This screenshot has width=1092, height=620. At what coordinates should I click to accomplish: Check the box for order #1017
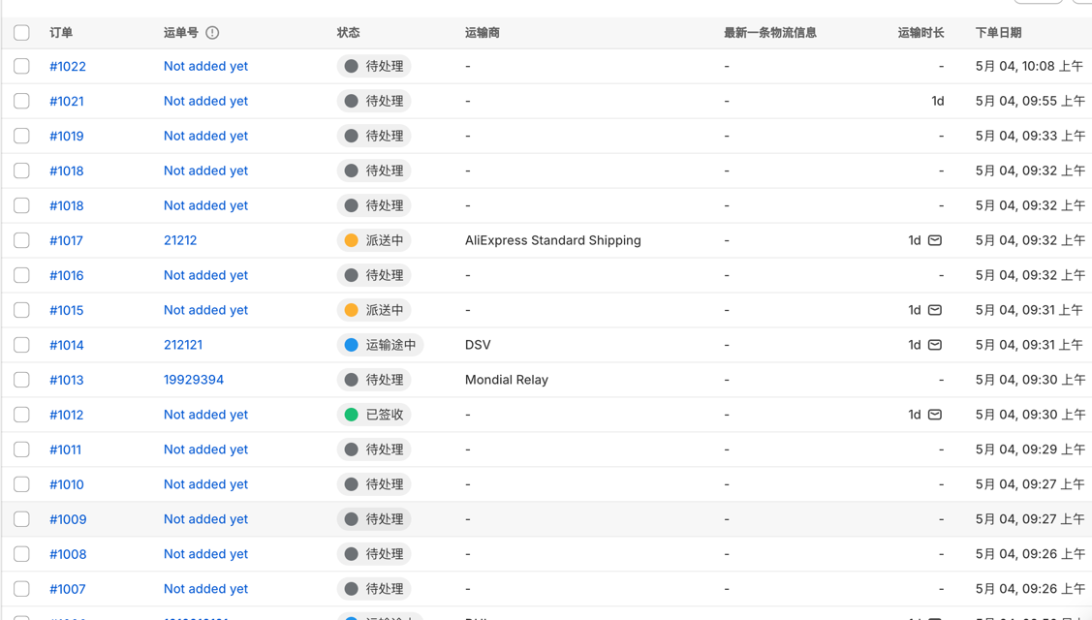[x=21, y=240]
